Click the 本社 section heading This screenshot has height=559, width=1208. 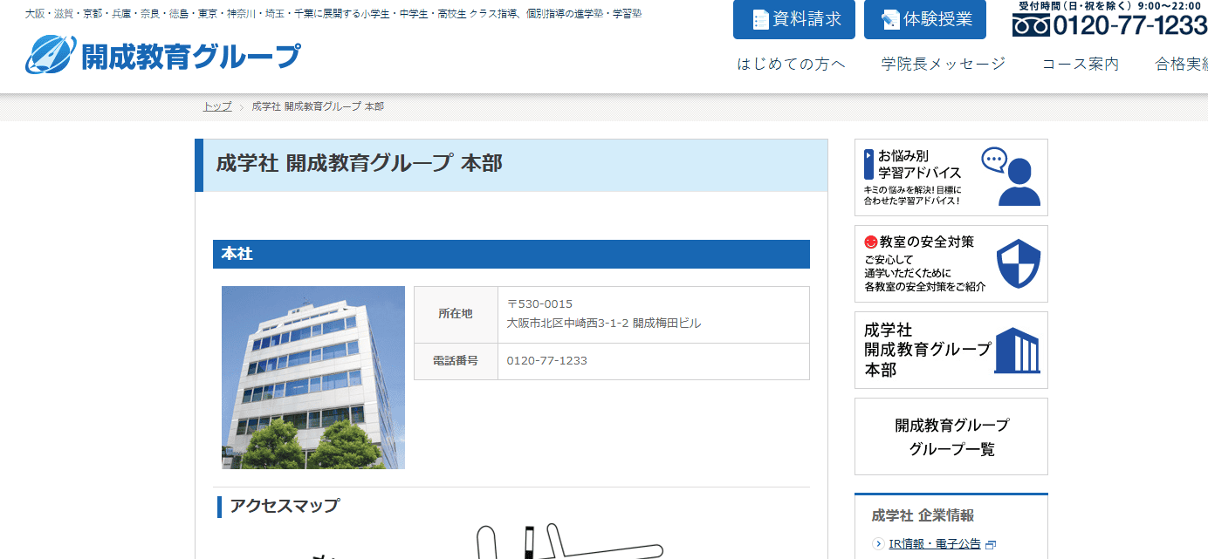[x=511, y=254]
